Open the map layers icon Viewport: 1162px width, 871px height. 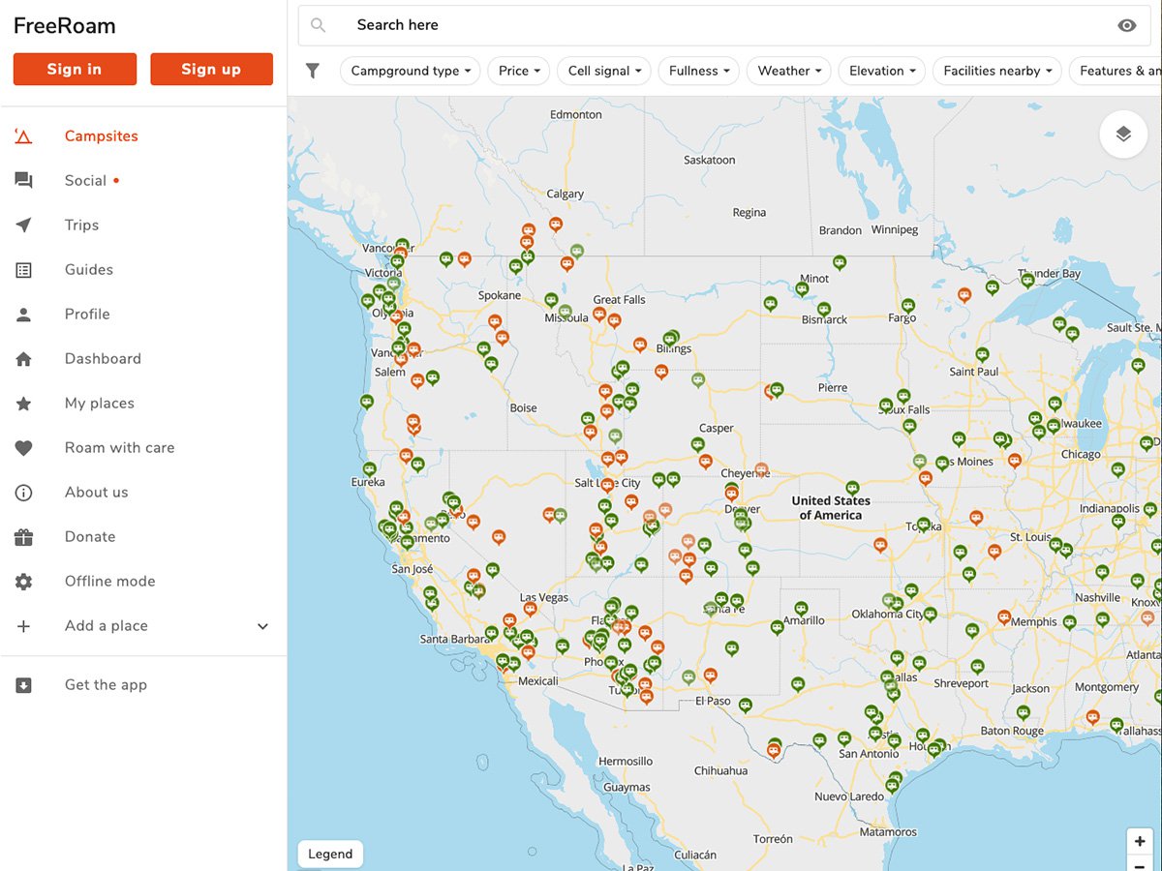[x=1123, y=135]
